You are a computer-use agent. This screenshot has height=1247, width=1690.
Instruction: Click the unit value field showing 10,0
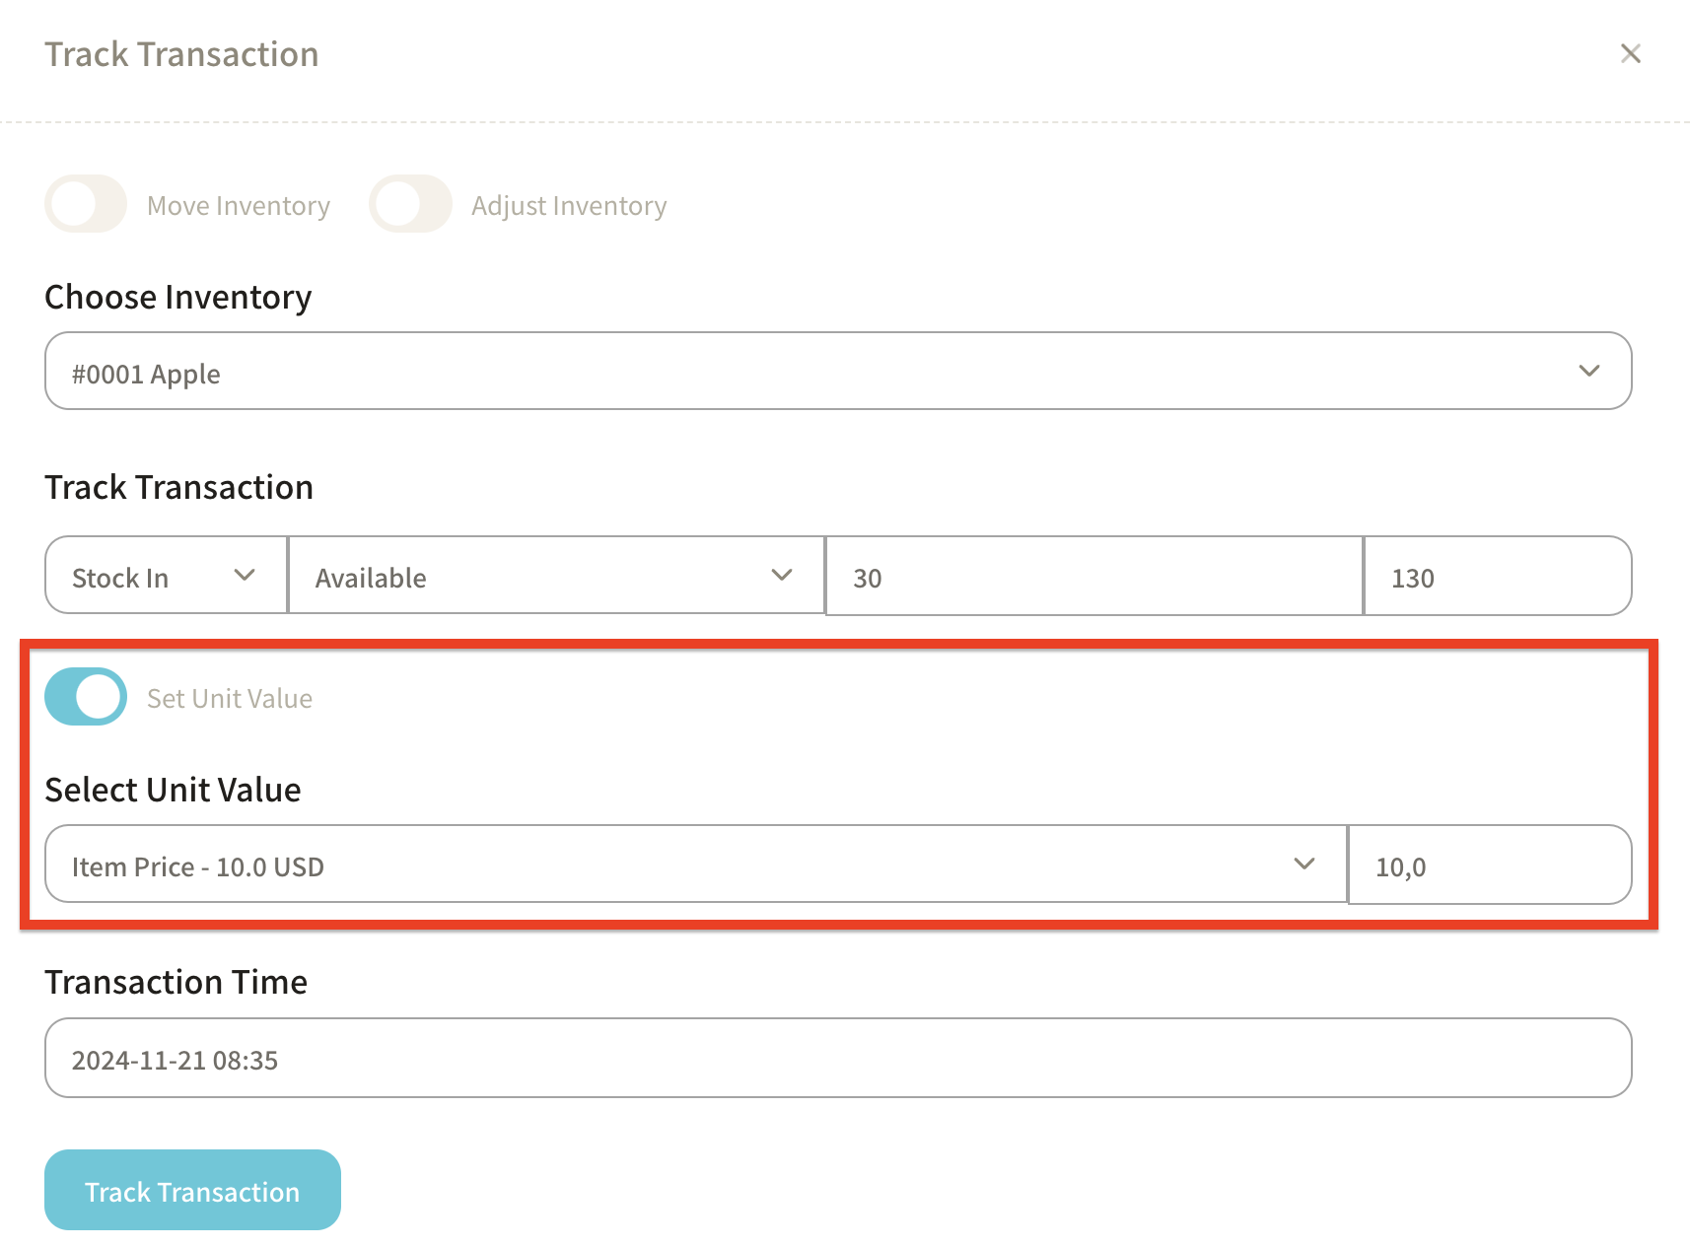click(x=1488, y=866)
